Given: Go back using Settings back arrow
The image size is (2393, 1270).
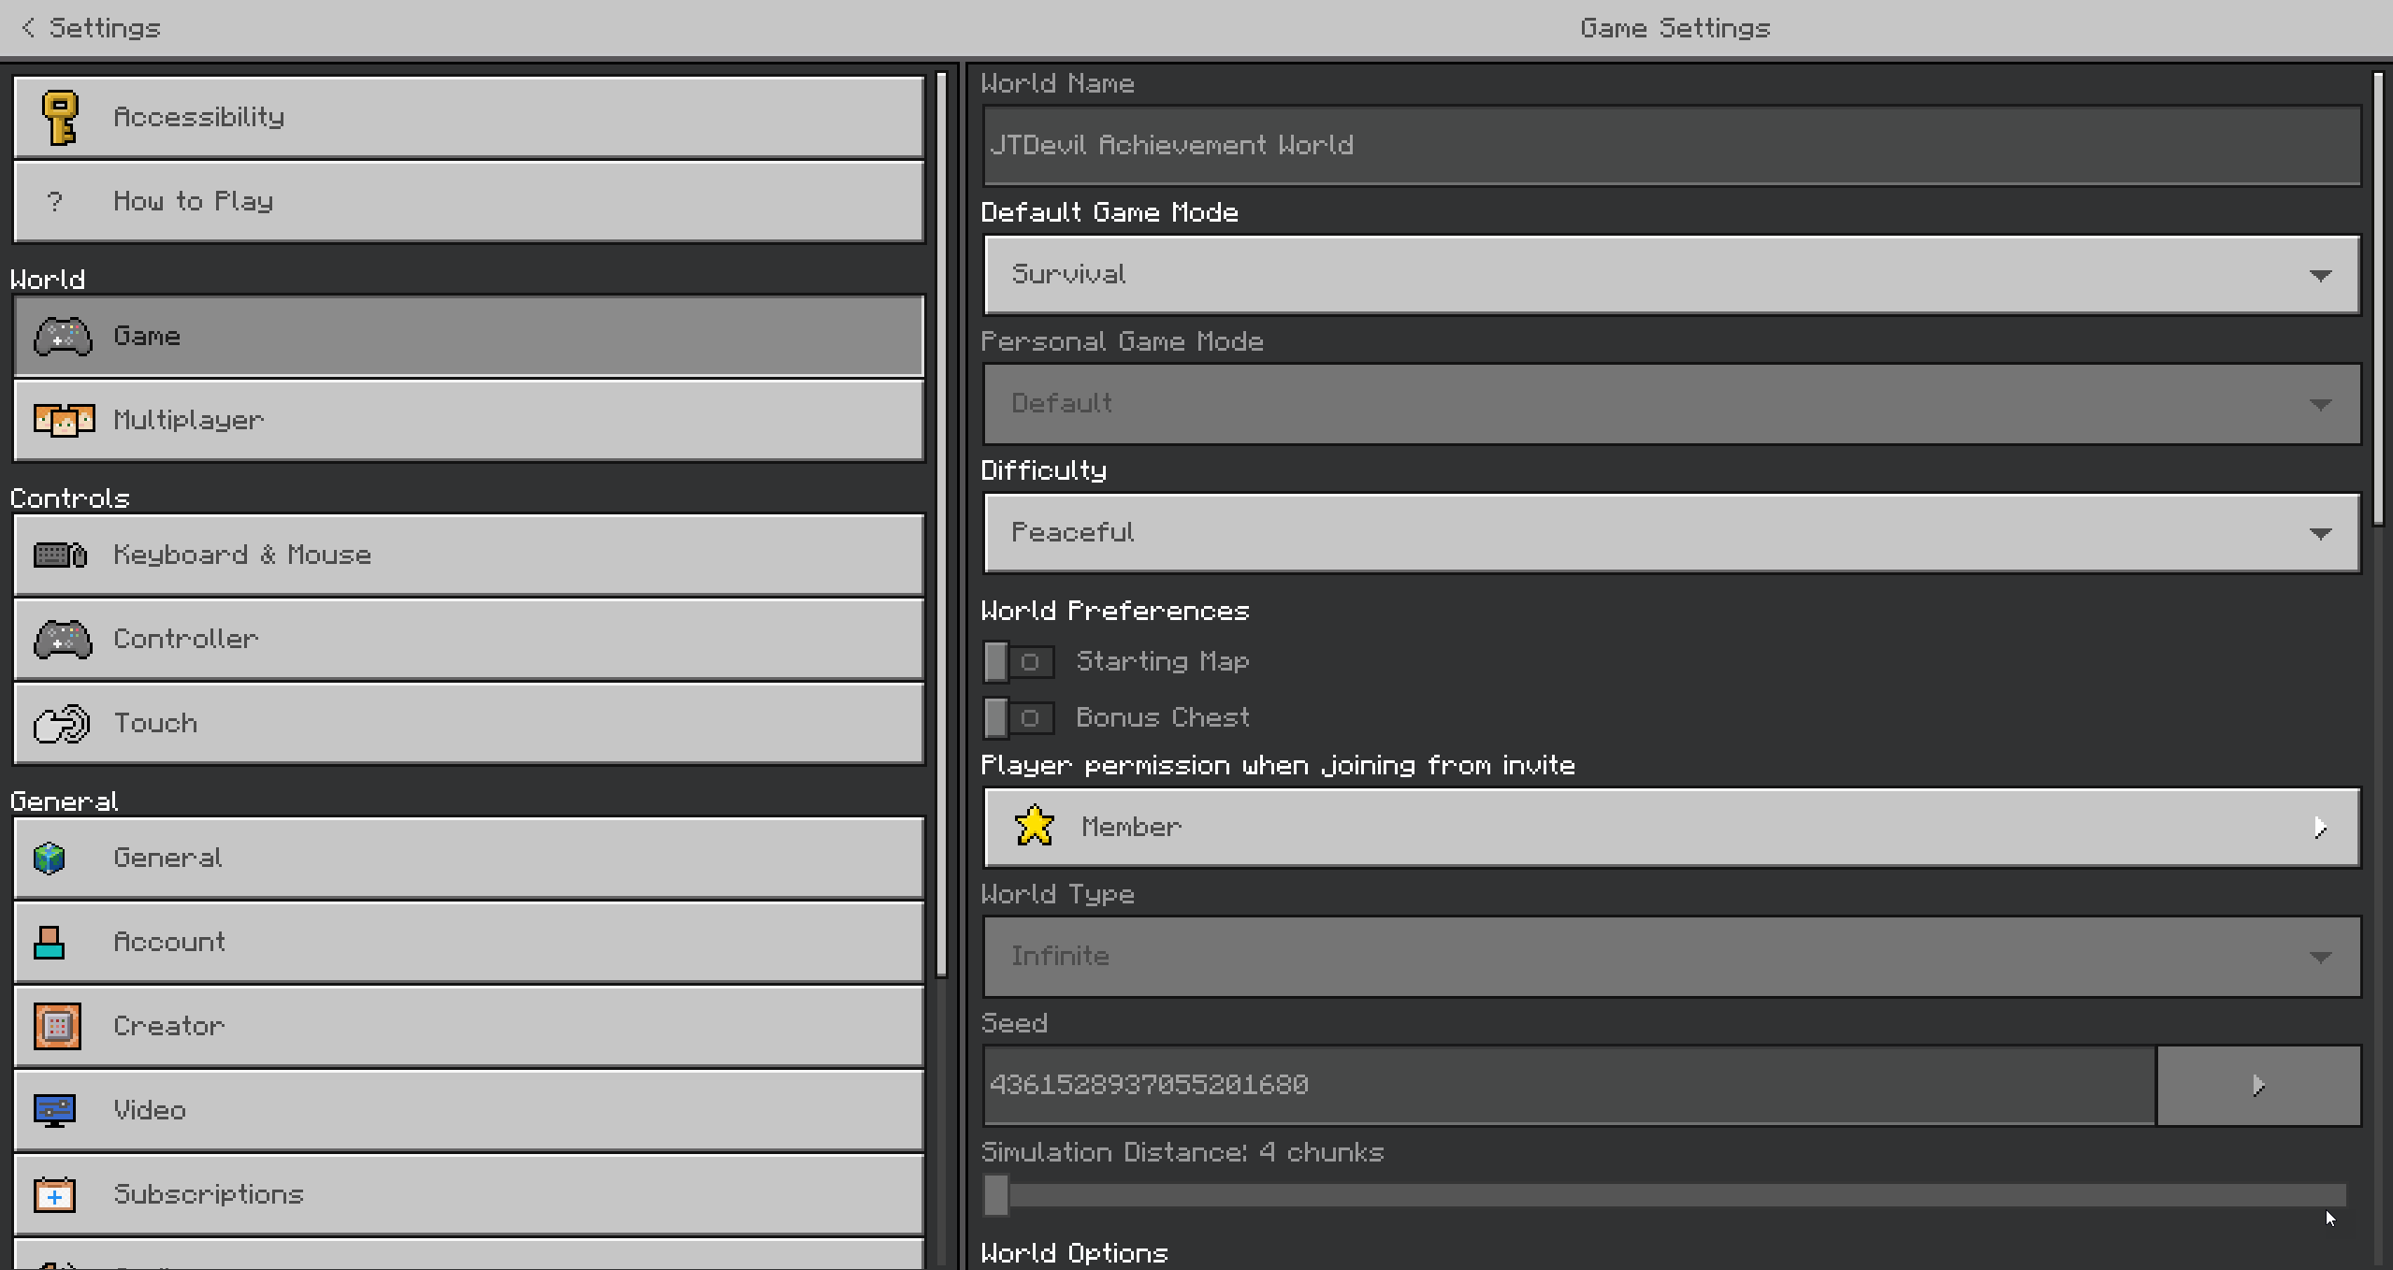Looking at the screenshot, I should pyautogui.click(x=29, y=28).
